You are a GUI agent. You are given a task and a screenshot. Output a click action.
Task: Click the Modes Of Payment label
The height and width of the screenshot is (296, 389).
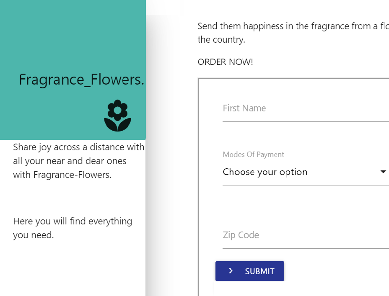pyautogui.click(x=253, y=154)
